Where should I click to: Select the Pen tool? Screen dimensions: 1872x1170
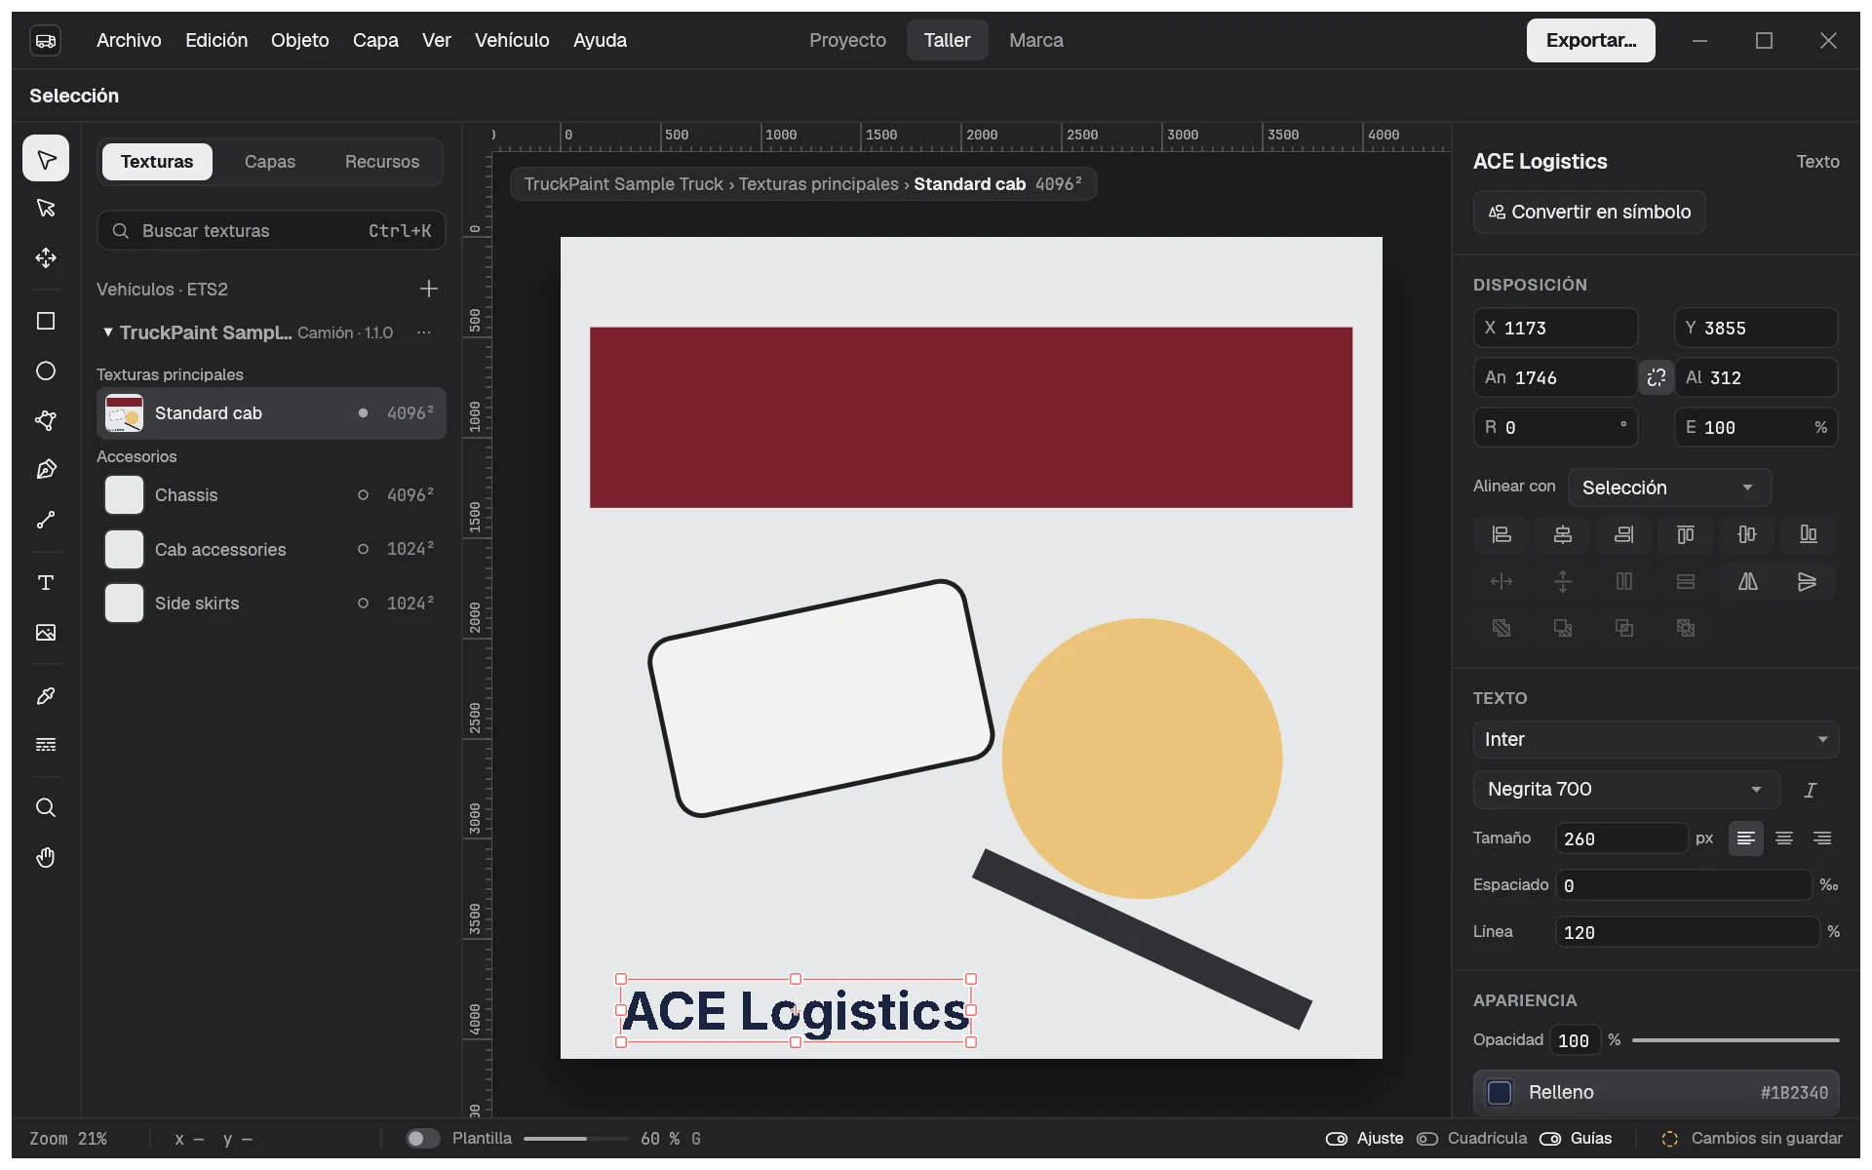coord(46,470)
